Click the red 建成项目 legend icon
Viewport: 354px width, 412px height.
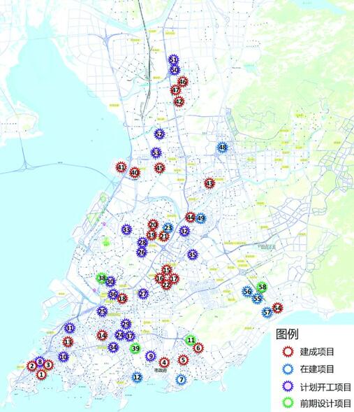coord(288,352)
